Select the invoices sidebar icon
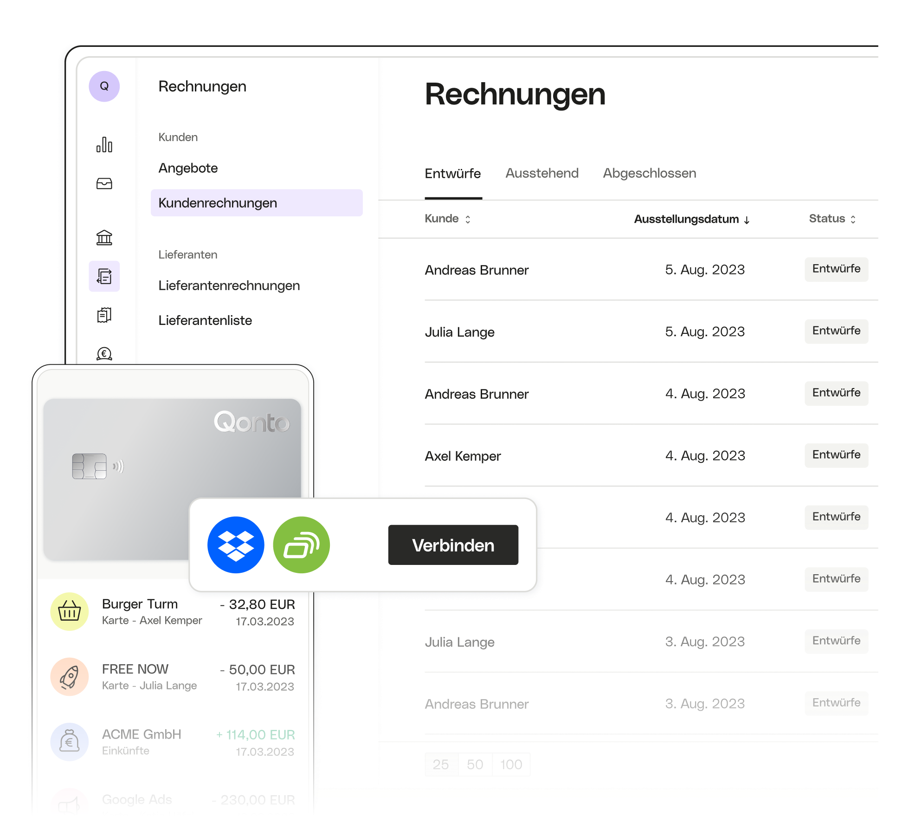This screenshot has width=902, height=817. [104, 276]
